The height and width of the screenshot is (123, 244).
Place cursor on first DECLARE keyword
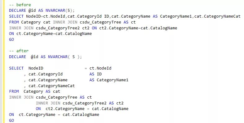[17, 11]
